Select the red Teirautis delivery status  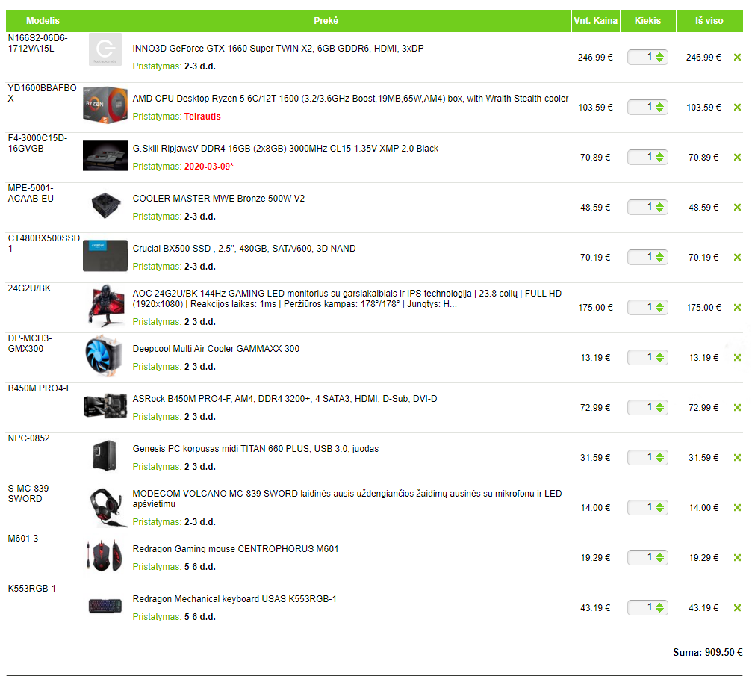(x=202, y=117)
